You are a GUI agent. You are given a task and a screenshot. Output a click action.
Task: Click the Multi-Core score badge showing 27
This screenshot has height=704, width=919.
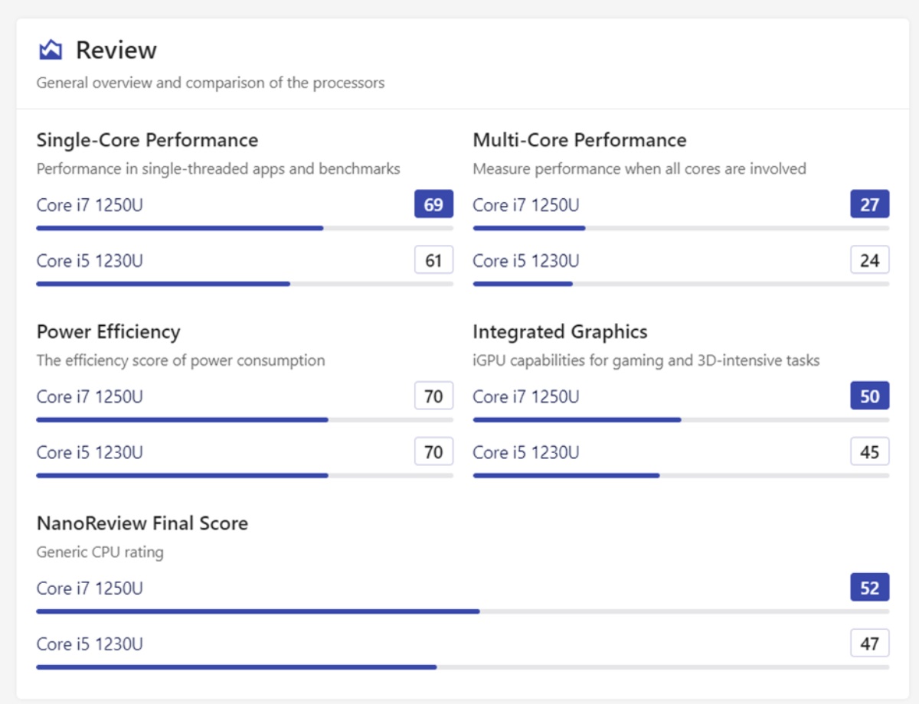(x=869, y=204)
